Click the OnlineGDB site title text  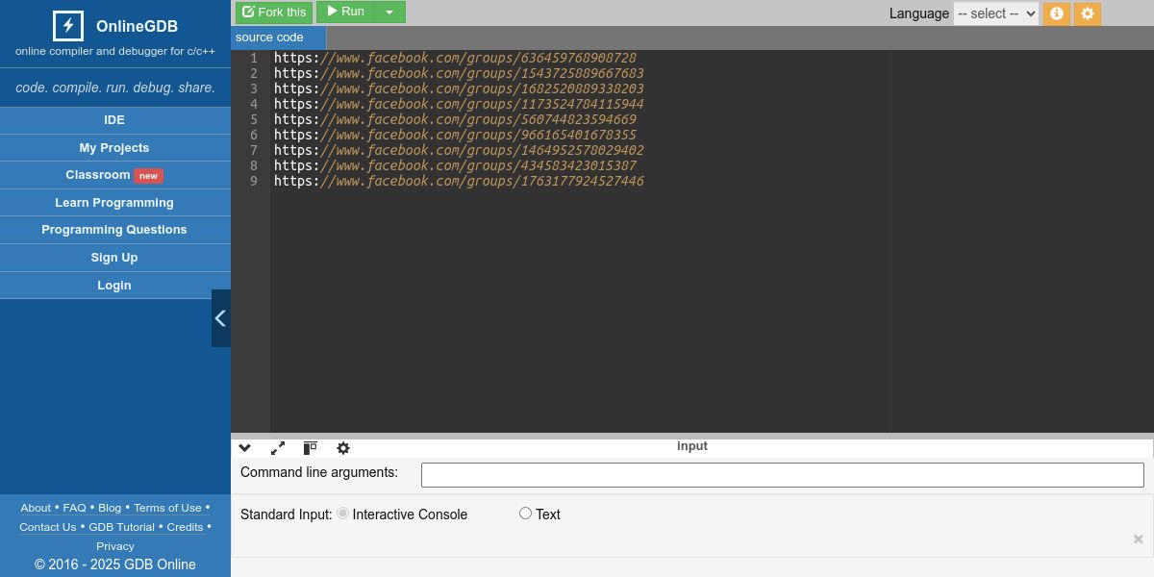(137, 27)
